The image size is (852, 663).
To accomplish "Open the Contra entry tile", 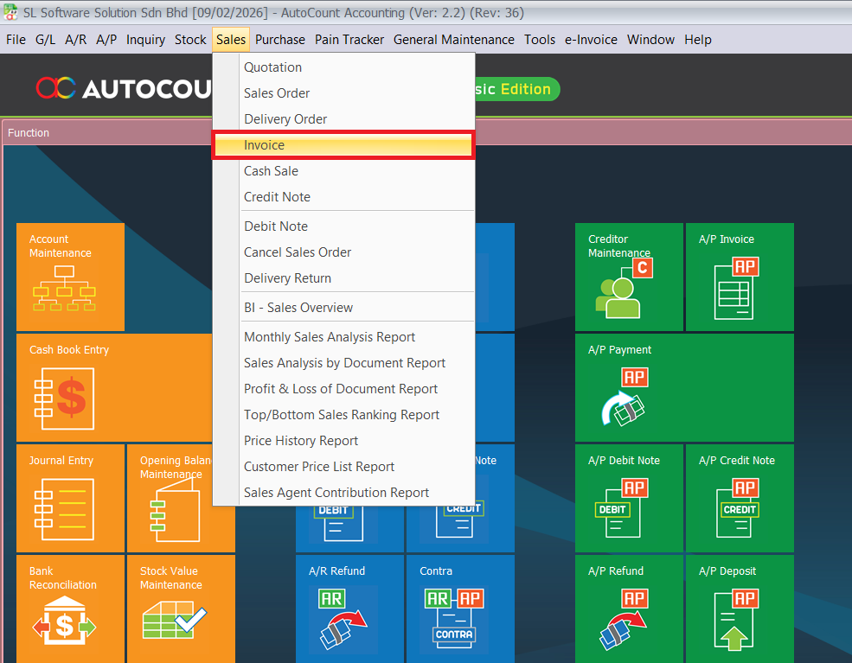I will click(x=459, y=609).
